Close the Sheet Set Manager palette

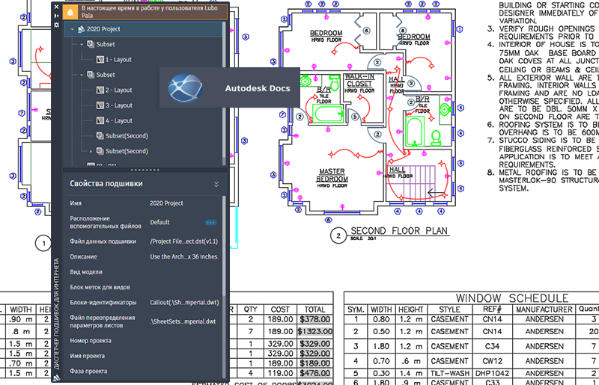tap(57, 7)
